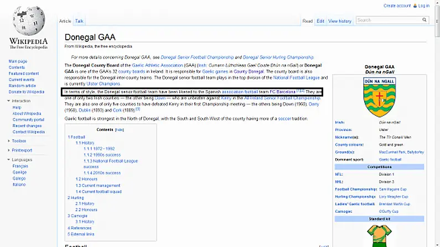Go to Main page in sidebar
This screenshot has height=247, width=440.
18,61
